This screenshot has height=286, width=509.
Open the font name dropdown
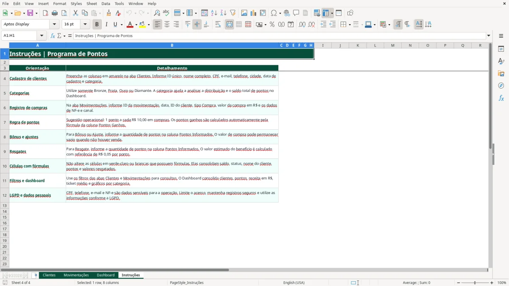(x=55, y=24)
